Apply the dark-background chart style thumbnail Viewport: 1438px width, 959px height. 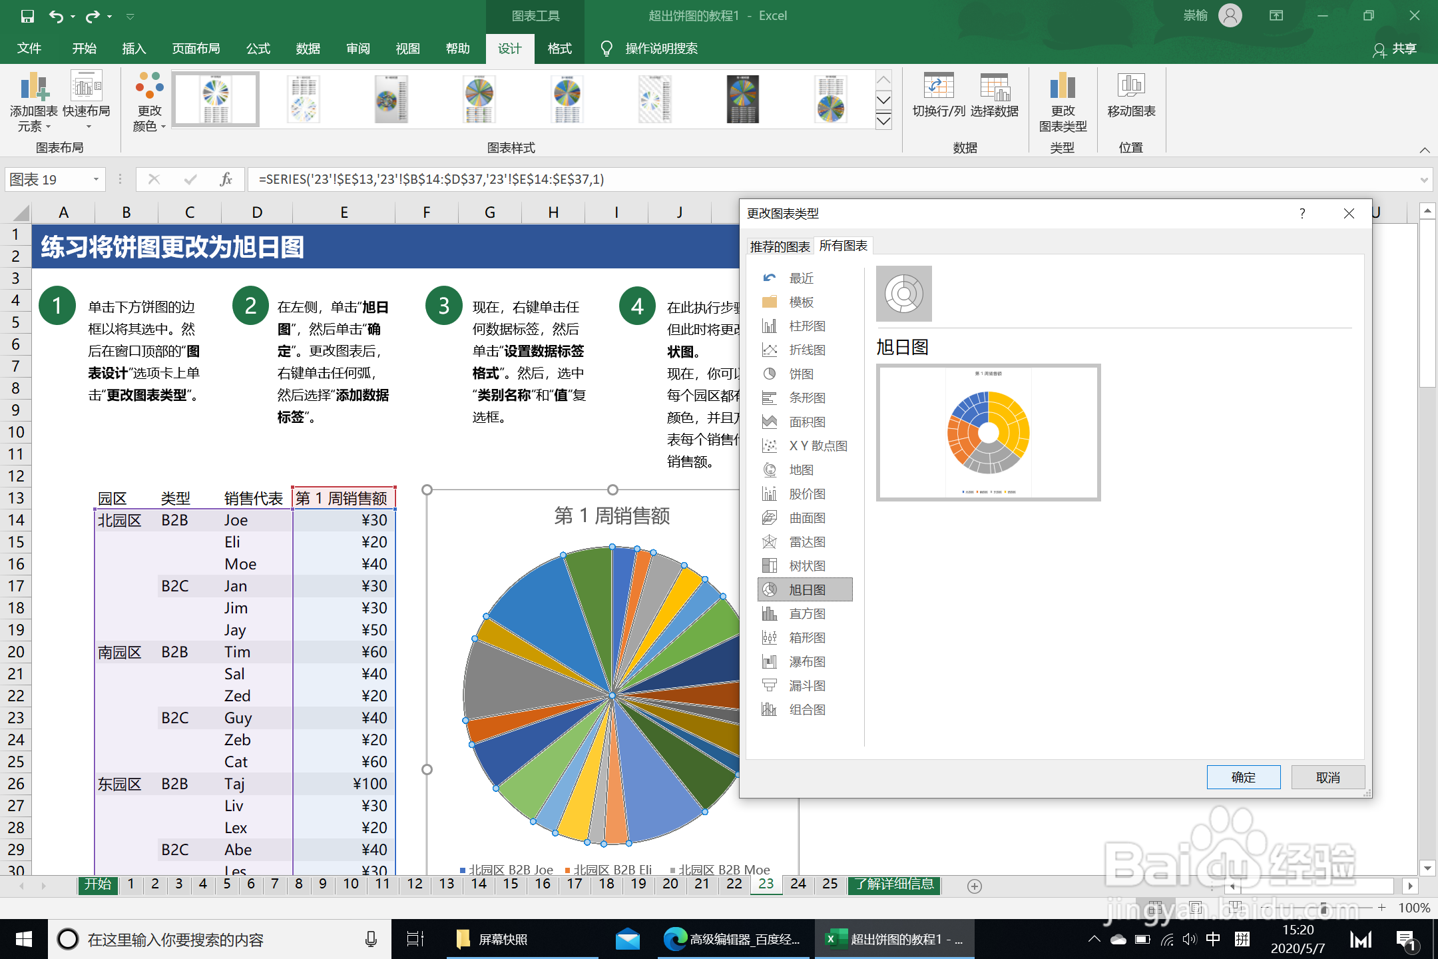point(742,99)
